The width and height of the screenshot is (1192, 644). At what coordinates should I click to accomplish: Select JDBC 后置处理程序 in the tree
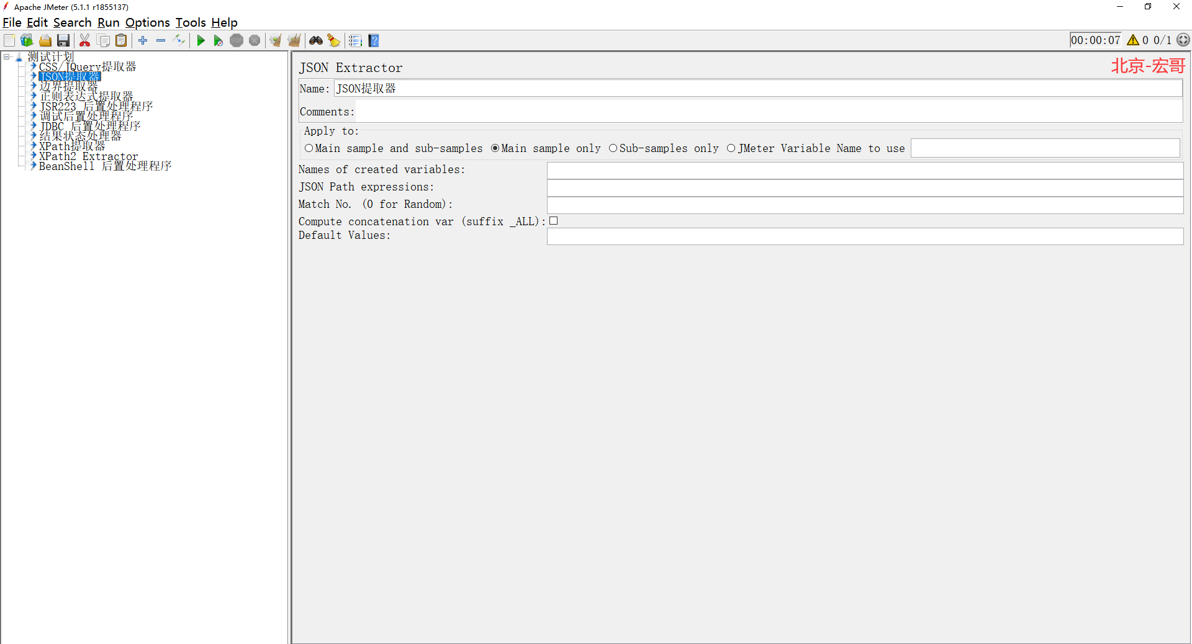(x=90, y=127)
